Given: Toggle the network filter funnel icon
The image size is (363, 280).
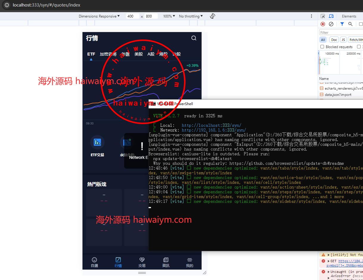Looking at the screenshot, I should pos(342,24).
